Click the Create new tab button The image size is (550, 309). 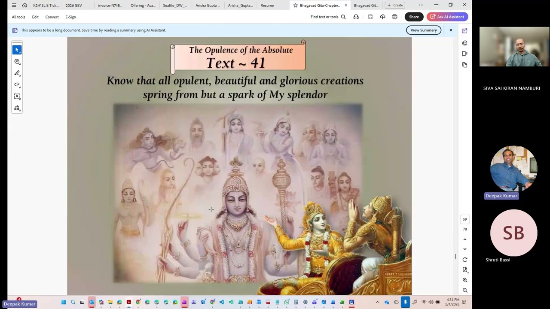tap(394, 5)
